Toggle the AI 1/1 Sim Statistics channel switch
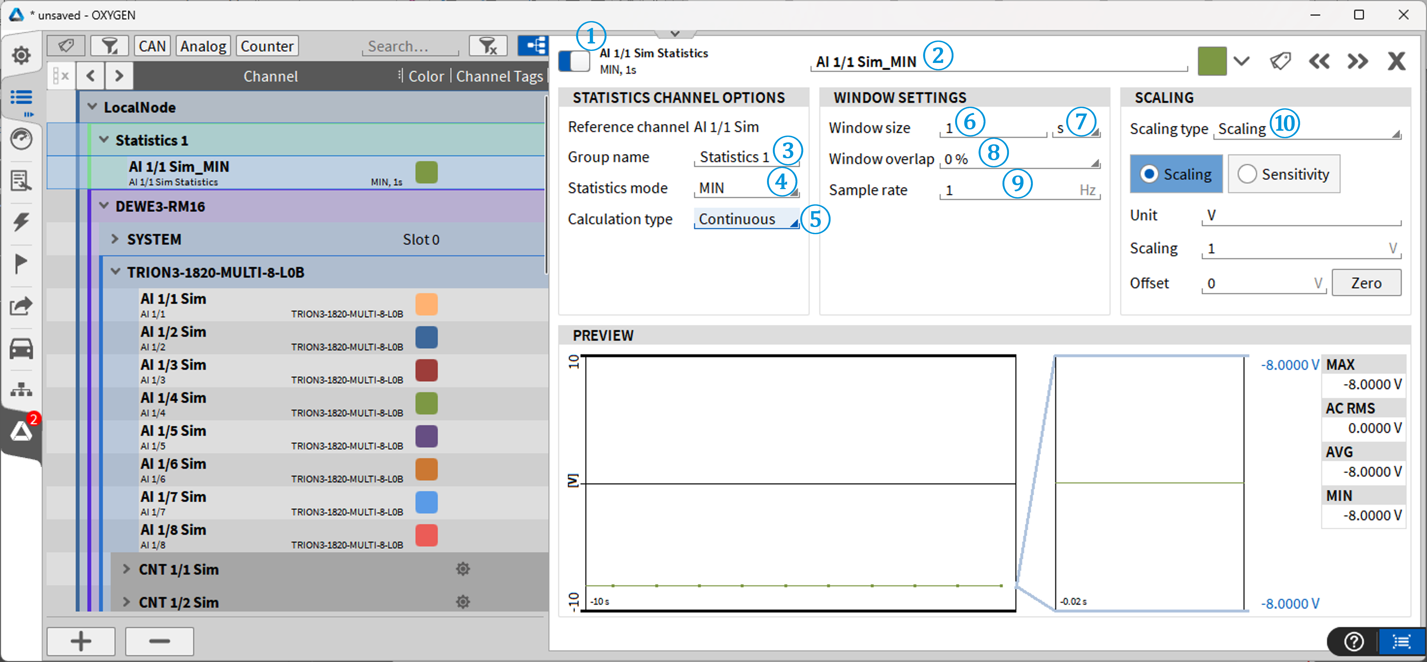Viewport: 1427px width, 662px height. point(574,61)
